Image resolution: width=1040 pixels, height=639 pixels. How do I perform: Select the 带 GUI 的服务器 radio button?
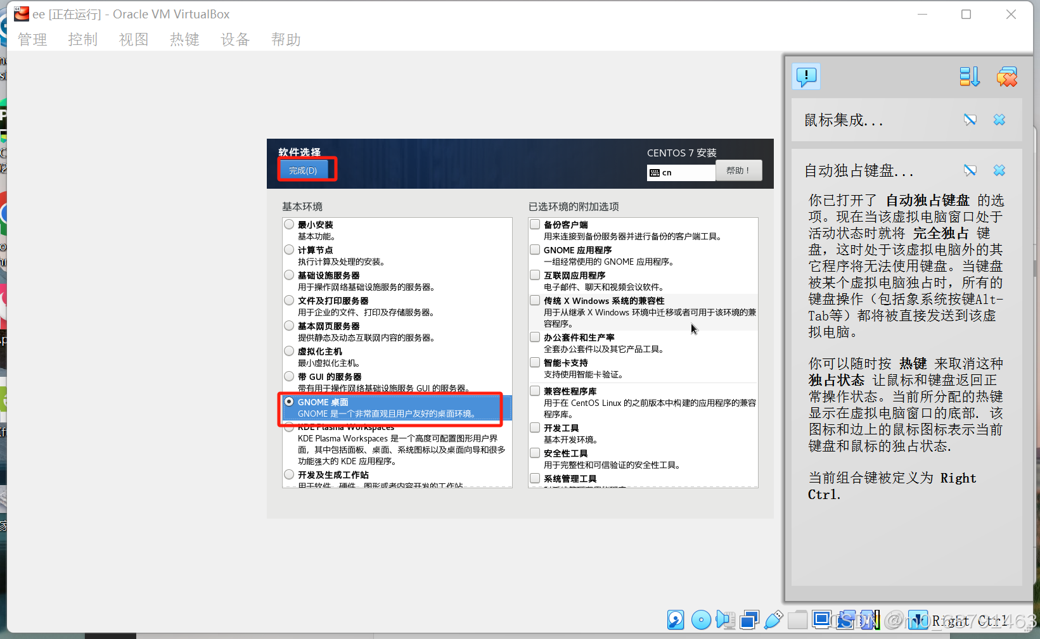pos(289,376)
